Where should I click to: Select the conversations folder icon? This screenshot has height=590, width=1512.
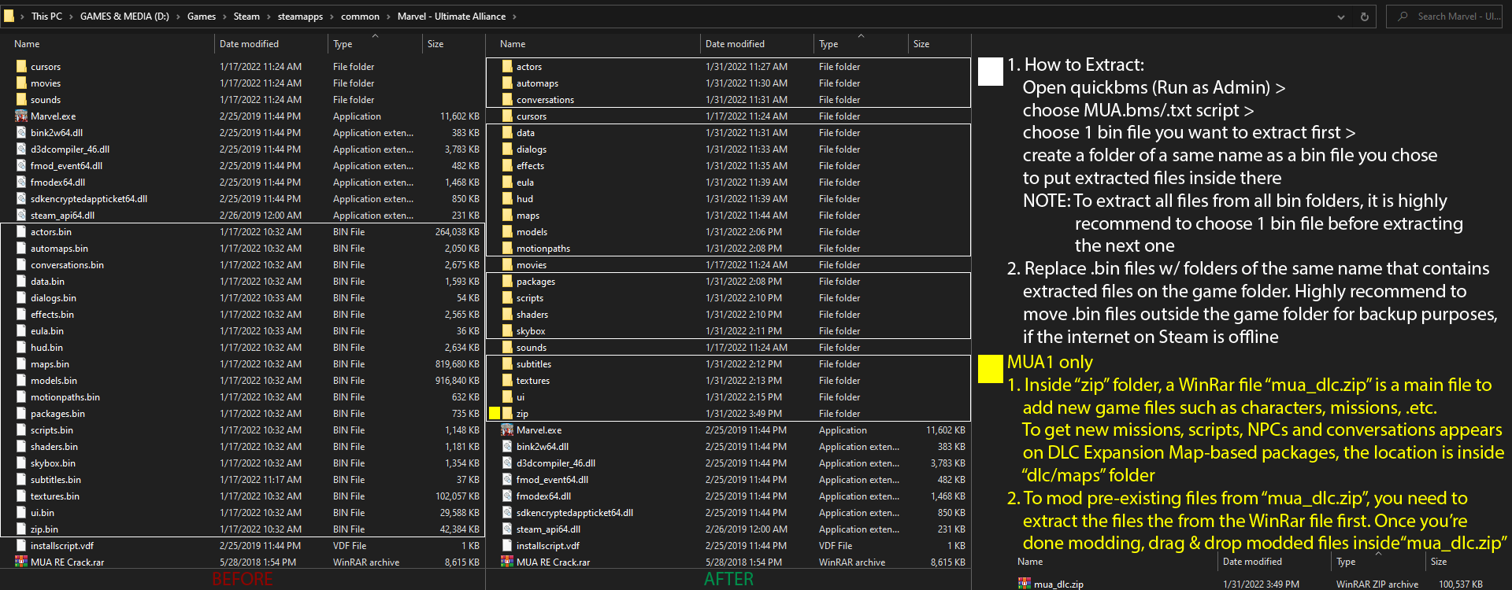click(x=507, y=100)
